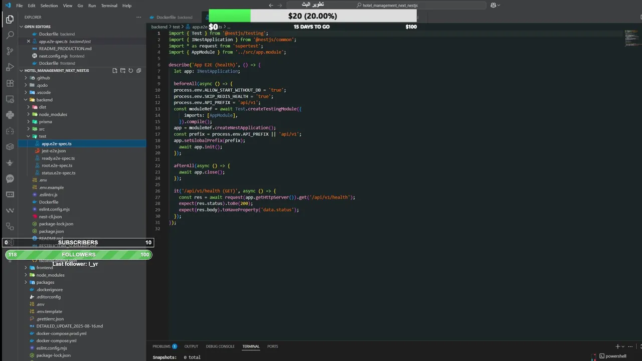
Task: Open the Python extension view
Action: click(x=10, y=115)
